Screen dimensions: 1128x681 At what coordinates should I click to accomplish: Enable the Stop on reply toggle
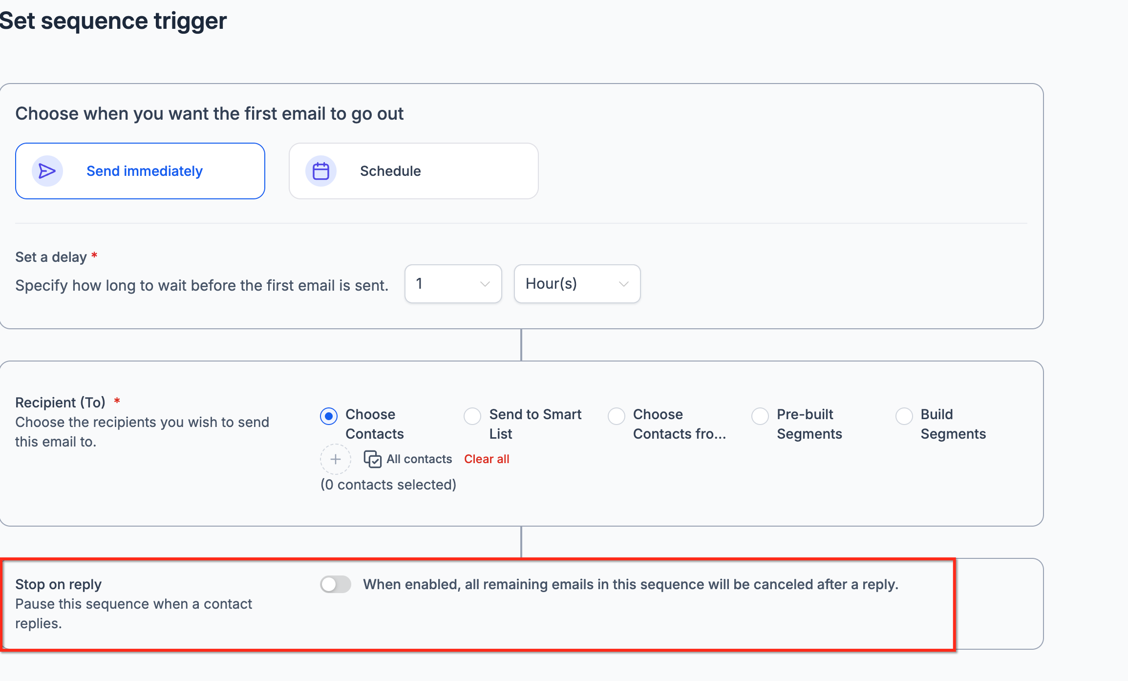pyautogui.click(x=336, y=584)
